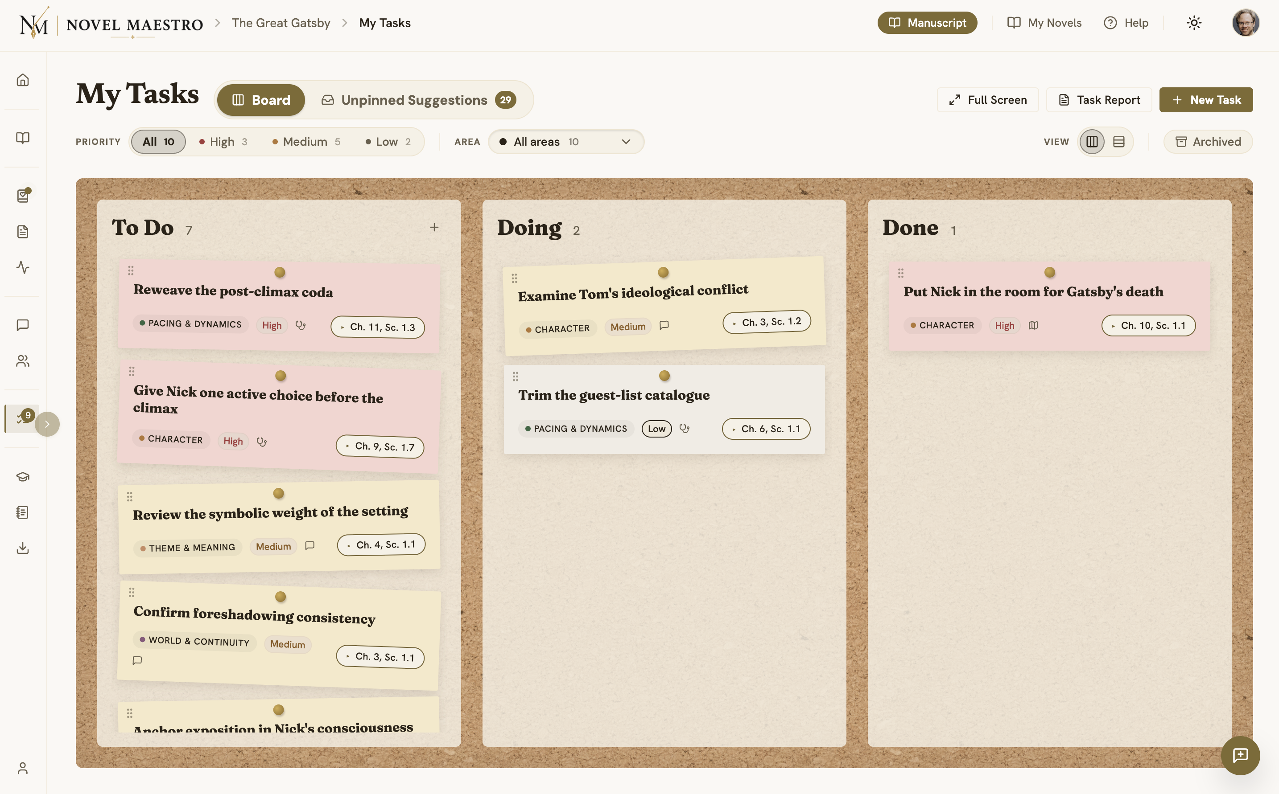Image resolution: width=1279 pixels, height=794 pixels.
Task: Open the floating feedback chat button
Action: [x=1240, y=756]
